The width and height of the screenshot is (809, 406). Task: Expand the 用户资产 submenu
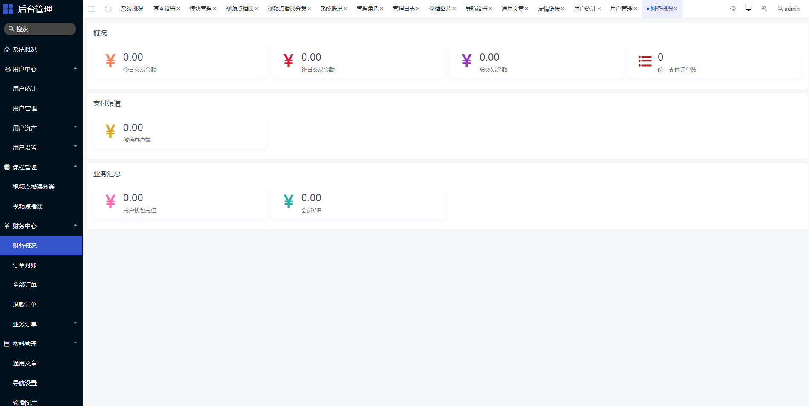41,128
